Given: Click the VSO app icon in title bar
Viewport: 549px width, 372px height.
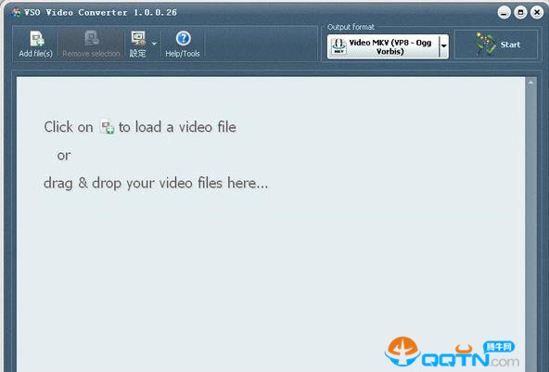Looking at the screenshot, I should point(16,12).
